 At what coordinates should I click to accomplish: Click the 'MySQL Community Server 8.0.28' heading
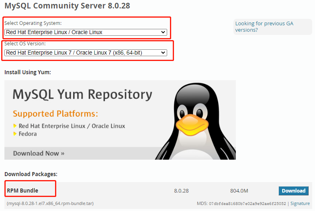(x=67, y=6)
